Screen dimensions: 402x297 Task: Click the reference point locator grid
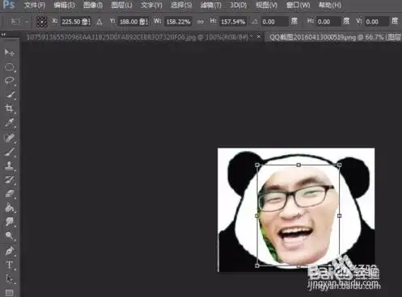click(x=42, y=22)
